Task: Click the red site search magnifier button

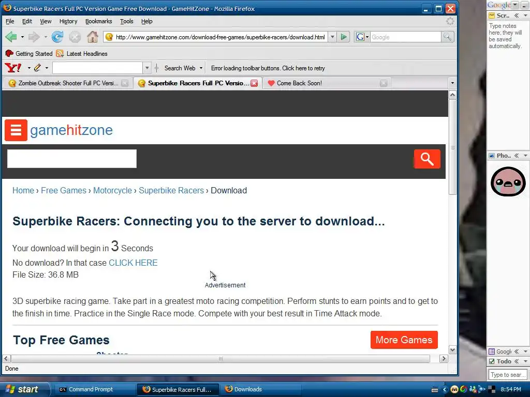Action: click(427, 159)
